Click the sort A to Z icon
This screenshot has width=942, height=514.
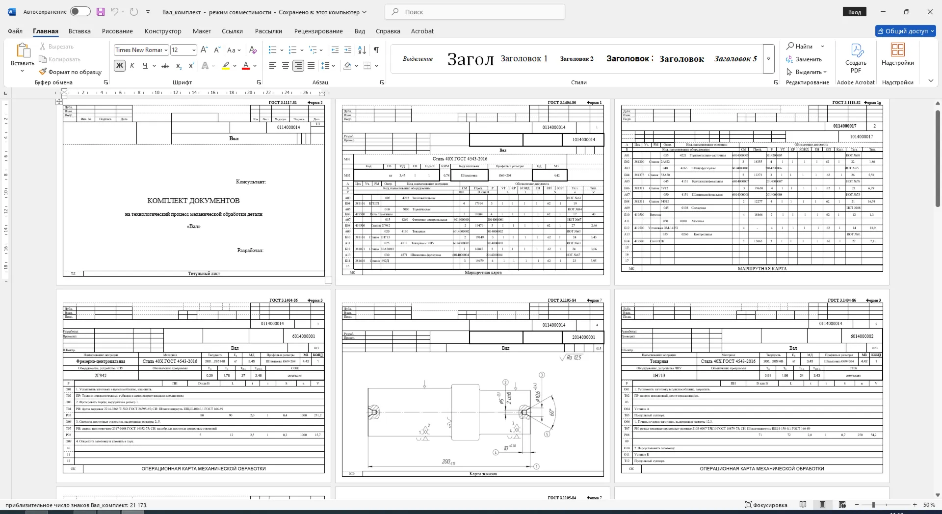(362, 50)
